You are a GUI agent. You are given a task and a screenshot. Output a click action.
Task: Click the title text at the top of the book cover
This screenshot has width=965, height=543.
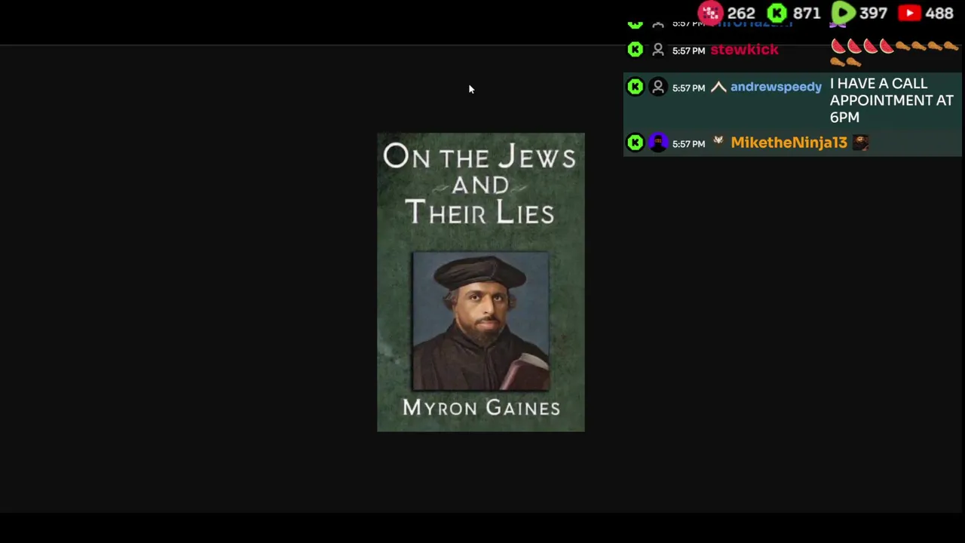[x=480, y=185]
